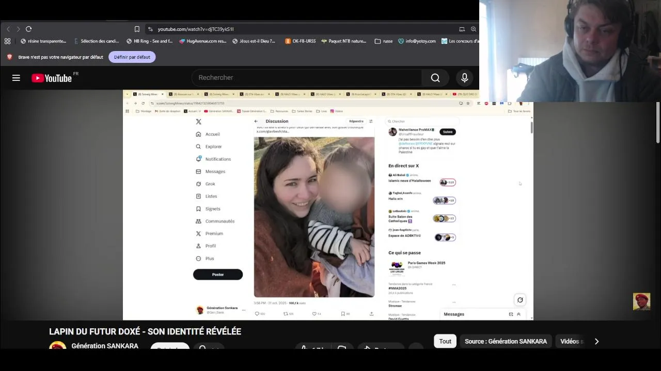The image size is (661, 371).
Task: Click the Brave lion icon in the notice bar
Action: coord(9,57)
